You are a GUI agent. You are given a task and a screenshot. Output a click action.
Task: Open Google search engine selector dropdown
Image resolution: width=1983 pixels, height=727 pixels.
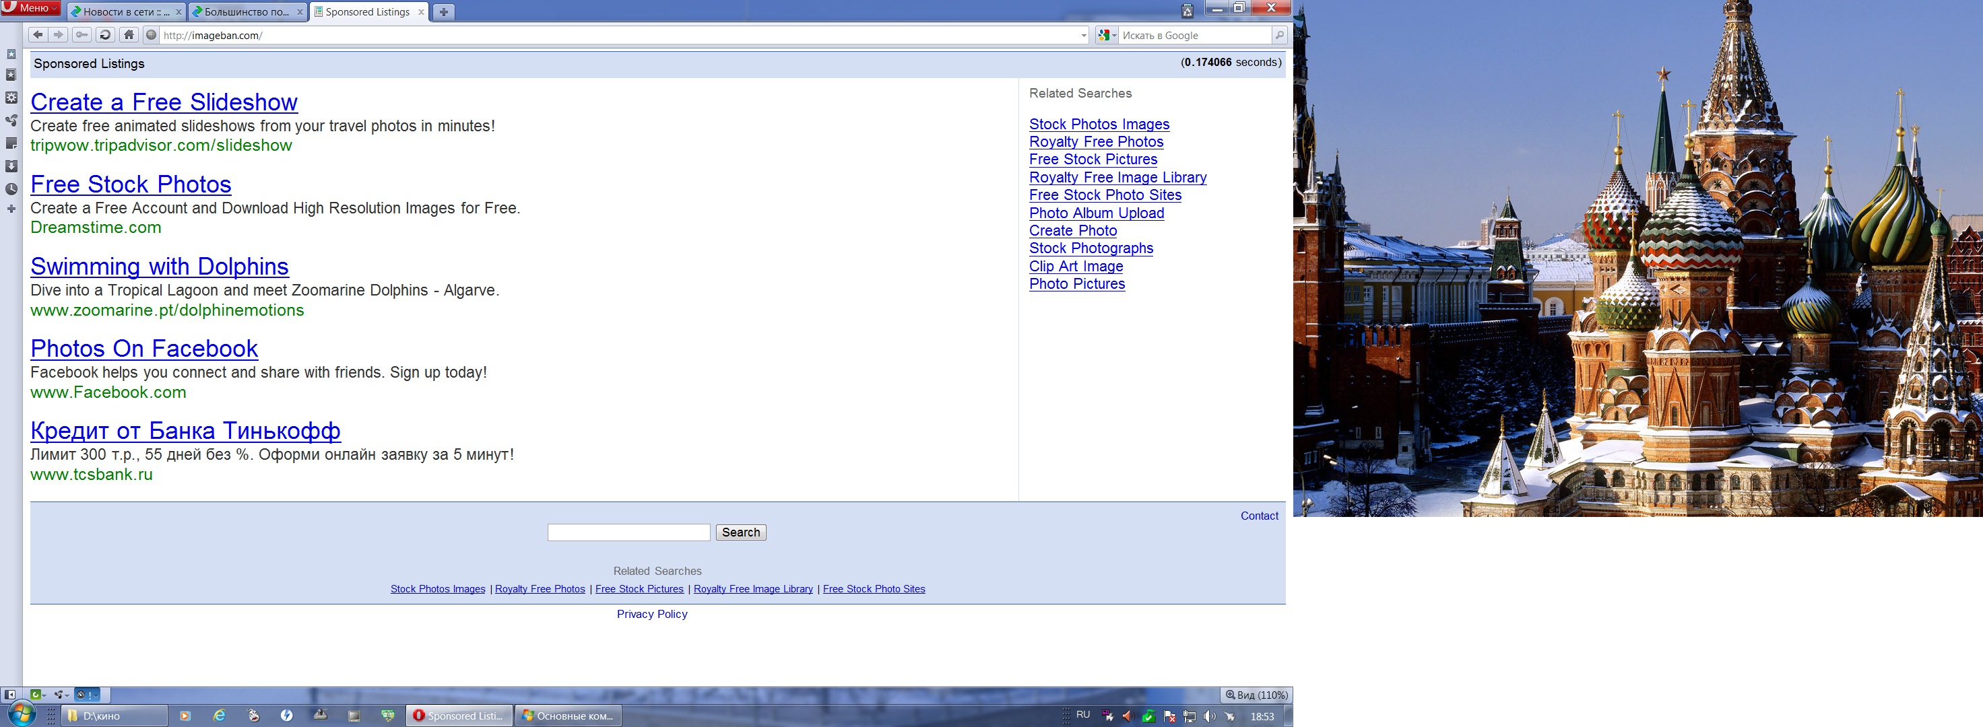click(1107, 36)
